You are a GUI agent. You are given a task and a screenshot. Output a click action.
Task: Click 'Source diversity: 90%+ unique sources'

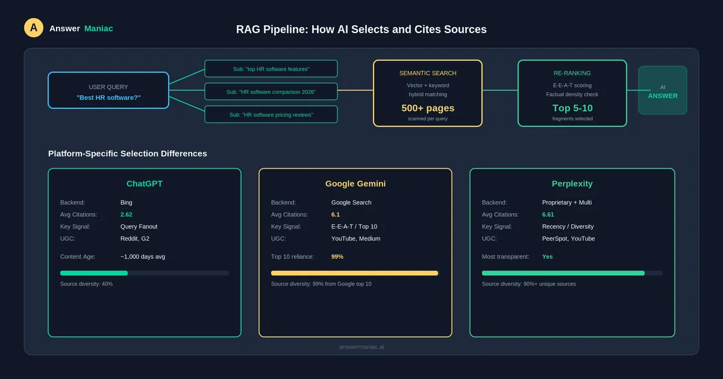pyautogui.click(x=529, y=284)
